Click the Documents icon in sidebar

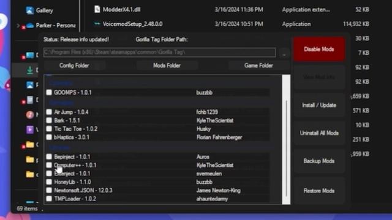pyautogui.click(x=30, y=100)
